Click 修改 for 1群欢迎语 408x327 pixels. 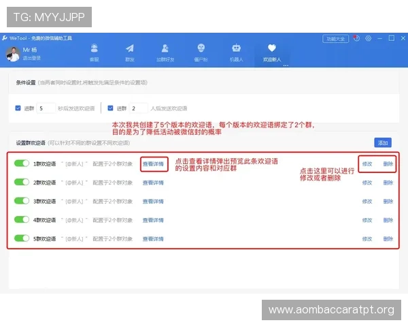click(367, 164)
